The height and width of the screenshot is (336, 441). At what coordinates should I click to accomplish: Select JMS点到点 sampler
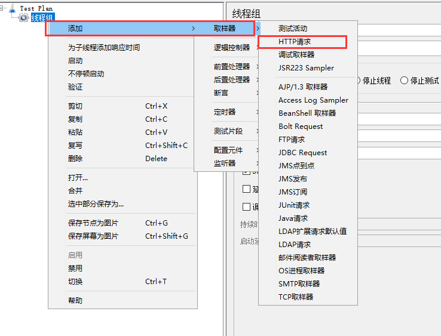click(x=308, y=166)
